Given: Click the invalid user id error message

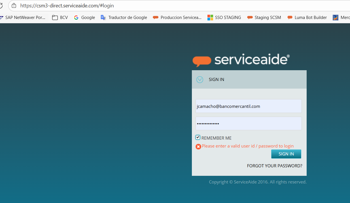Looking at the screenshot, I should click(248, 146).
